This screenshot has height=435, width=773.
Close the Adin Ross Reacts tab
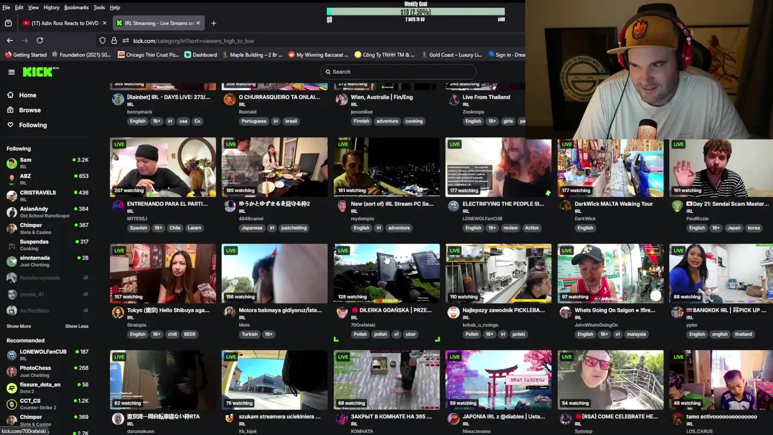104,23
